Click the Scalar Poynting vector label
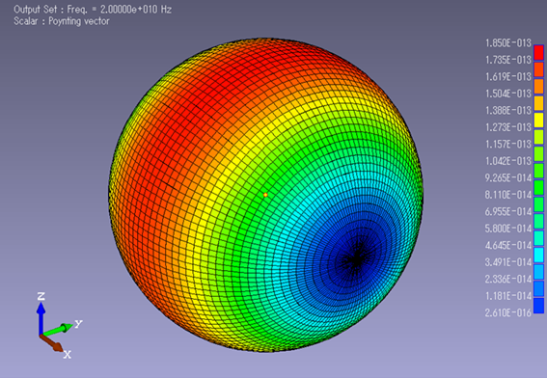Screen dimensions: 547x378 62,21
